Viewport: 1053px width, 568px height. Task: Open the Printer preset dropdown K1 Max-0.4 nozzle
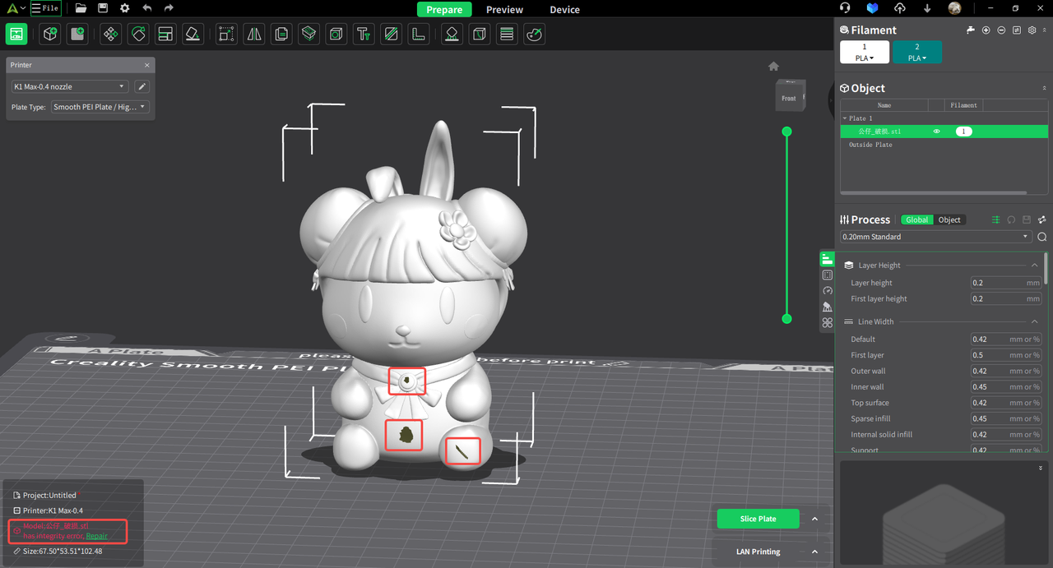70,86
